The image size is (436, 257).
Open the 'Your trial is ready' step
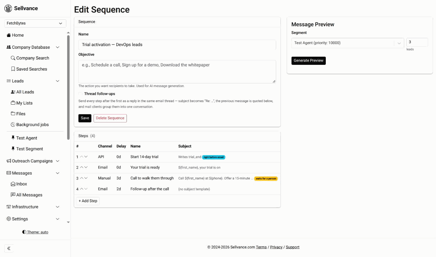pyautogui.click(x=145, y=167)
